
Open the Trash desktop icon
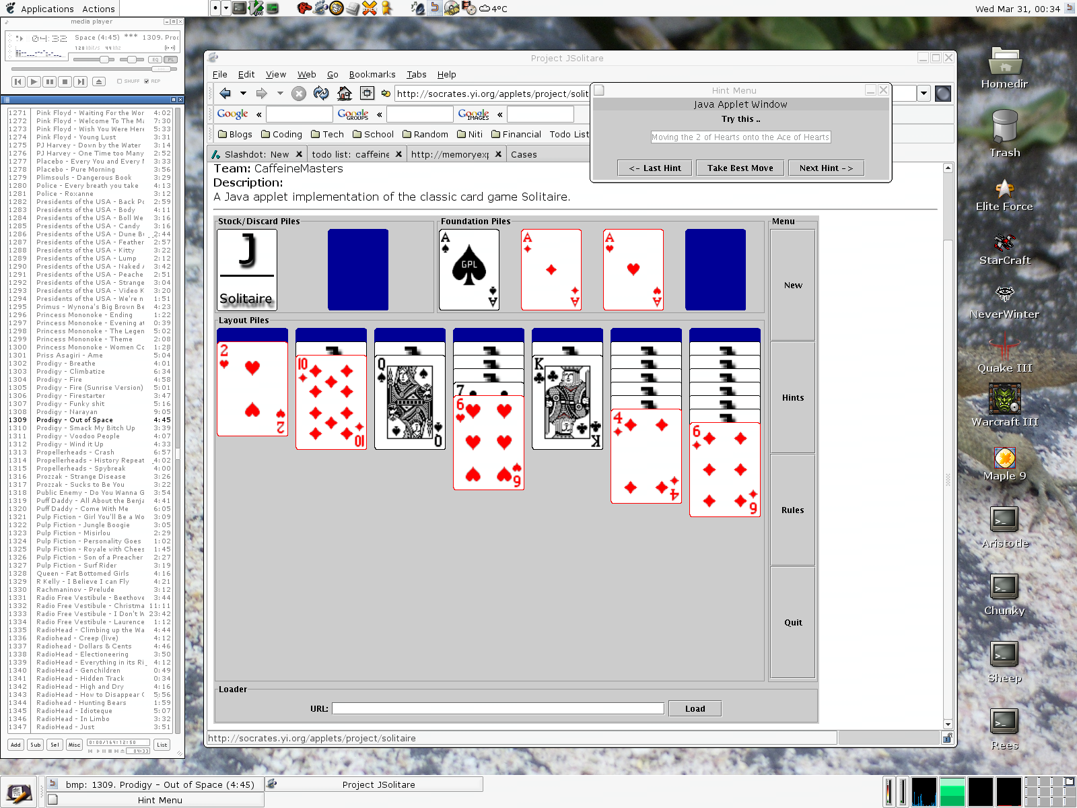click(x=1004, y=135)
